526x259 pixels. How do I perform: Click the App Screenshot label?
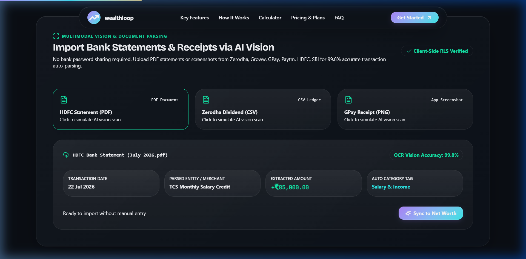coord(447,100)
